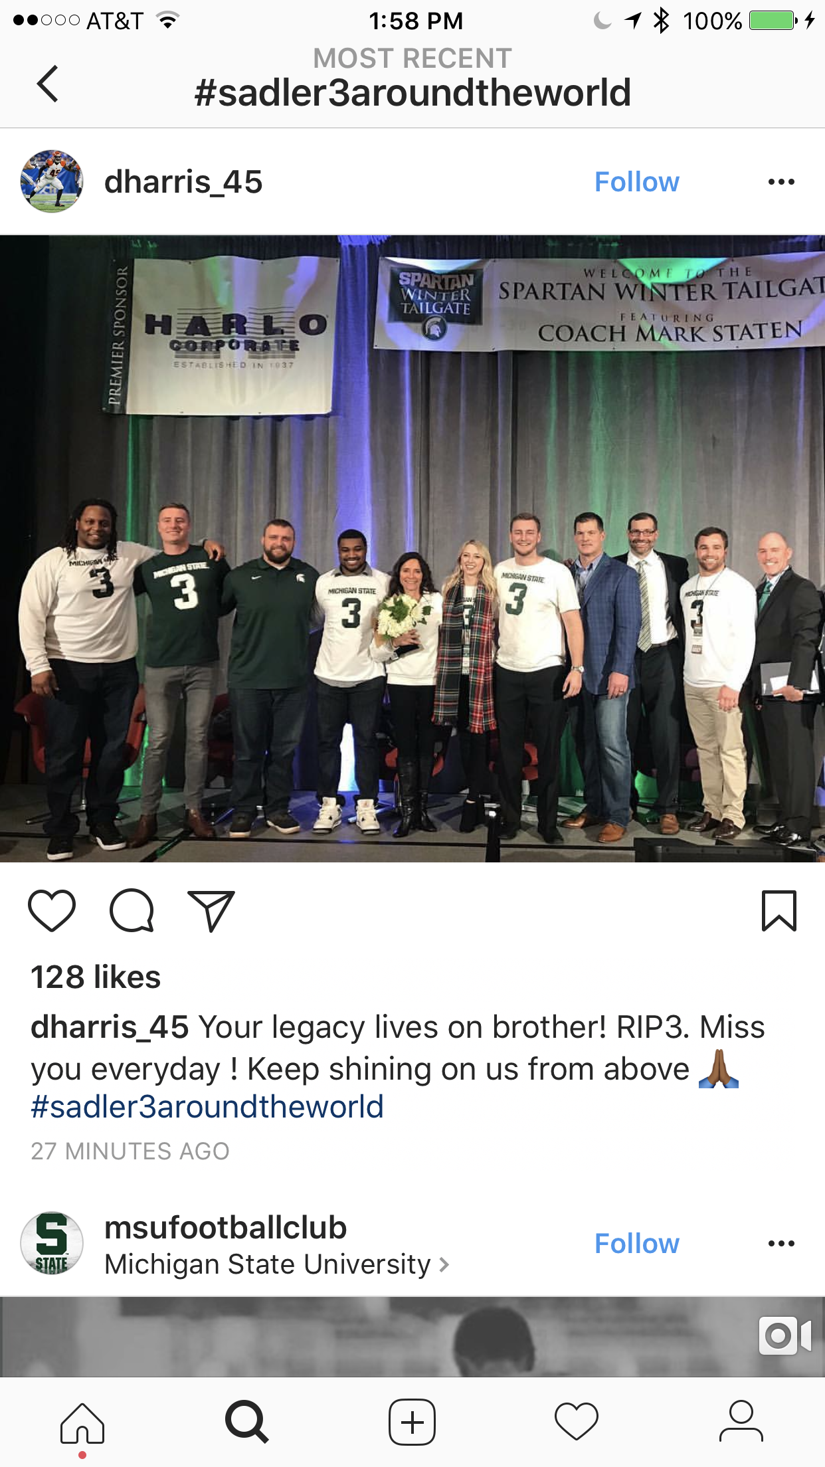View the 128 likes list
Screen dimensions: 825x1467
point(96,977)
